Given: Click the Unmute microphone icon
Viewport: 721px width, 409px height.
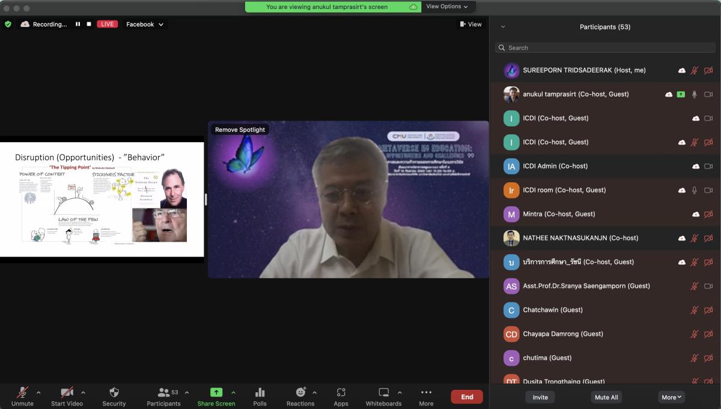Looking at the screenshot, I should tap(22, 392).
